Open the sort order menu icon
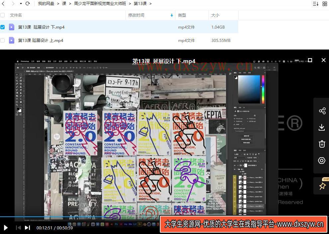Screen dimensions: 329x234 (x=316, y=4)
